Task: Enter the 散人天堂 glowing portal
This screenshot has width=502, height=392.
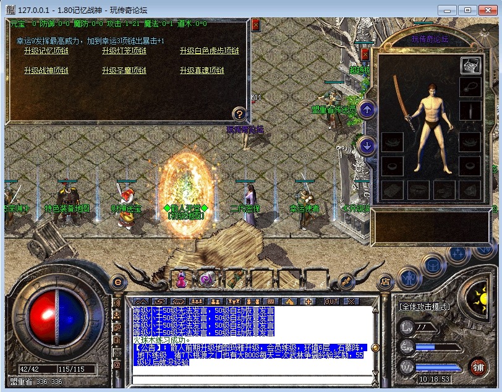Action: coord(185,195)
